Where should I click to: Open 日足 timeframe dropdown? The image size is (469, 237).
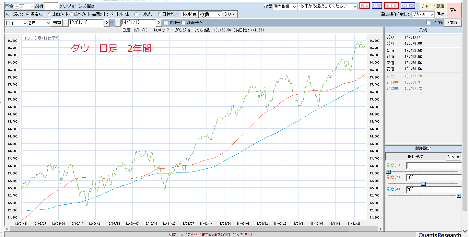pos(16,23)
